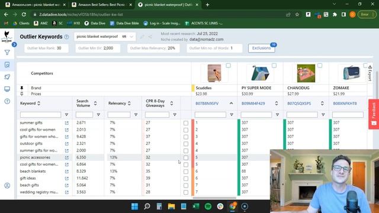The height and width of the screenshot is (213, 379).
Task: Sort the B09M84F429 column
Action: [x=277, y=104]
